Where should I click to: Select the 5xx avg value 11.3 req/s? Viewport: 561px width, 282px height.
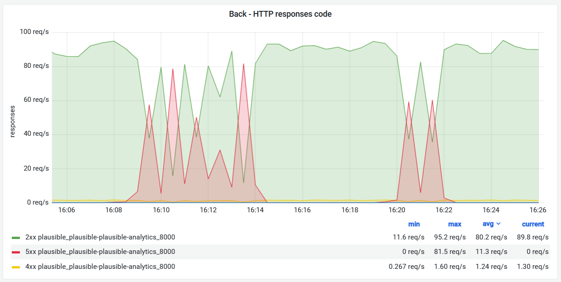(491, 252)
